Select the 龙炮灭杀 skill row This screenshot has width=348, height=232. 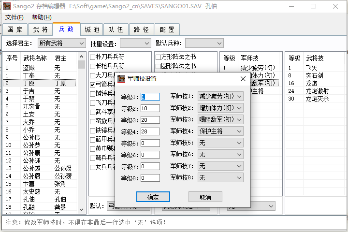coord(315,99)
